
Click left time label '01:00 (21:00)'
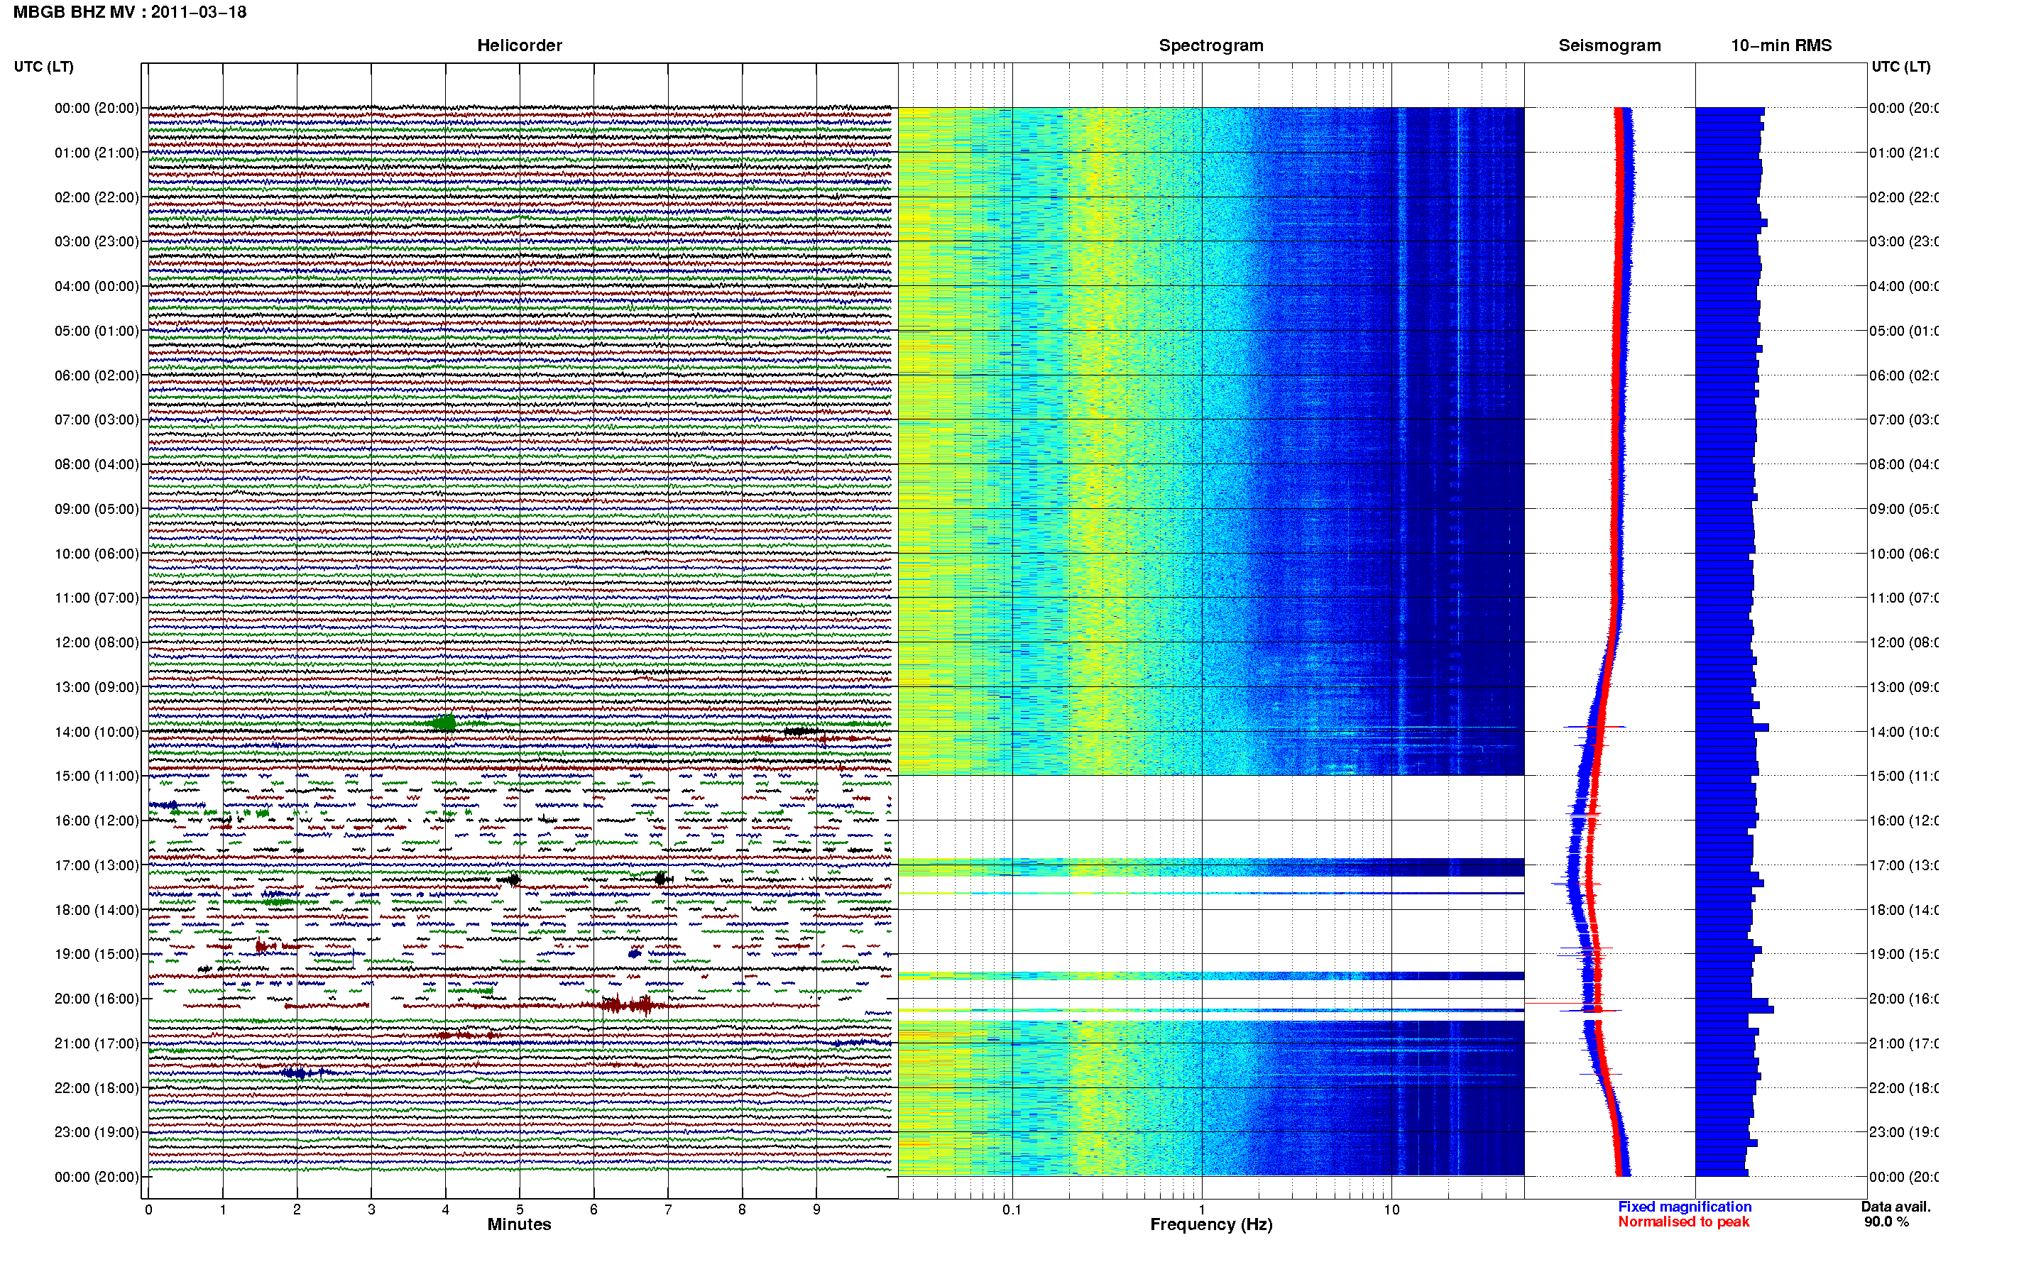pos(97,153)
